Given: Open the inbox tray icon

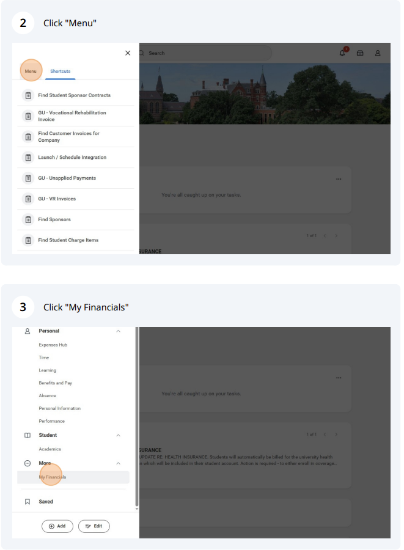Looking at the screenshot, I should click(360, 53).
